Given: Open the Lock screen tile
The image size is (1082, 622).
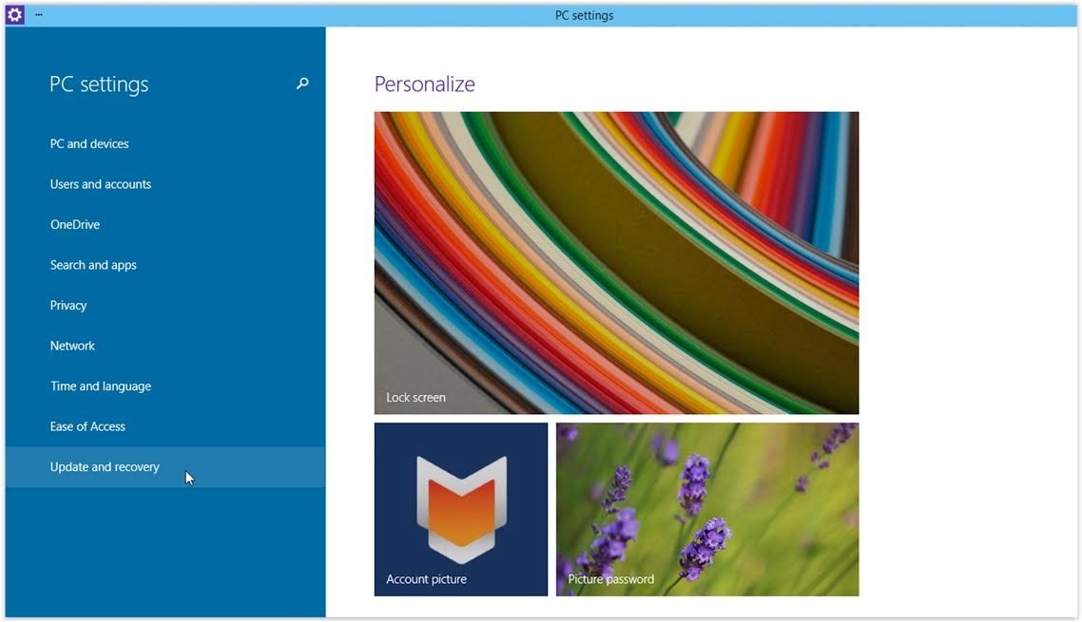Looking at the screenshot, I should point(616,263).
